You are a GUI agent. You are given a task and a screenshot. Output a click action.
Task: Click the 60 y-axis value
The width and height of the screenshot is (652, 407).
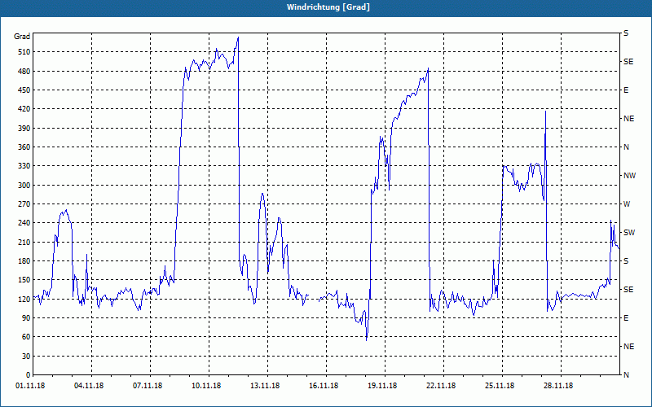click(x=26, y=337)
